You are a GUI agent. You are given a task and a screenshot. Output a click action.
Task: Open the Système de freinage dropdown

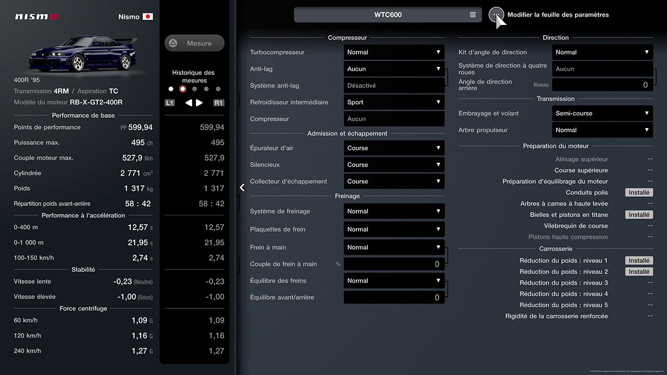394,211
